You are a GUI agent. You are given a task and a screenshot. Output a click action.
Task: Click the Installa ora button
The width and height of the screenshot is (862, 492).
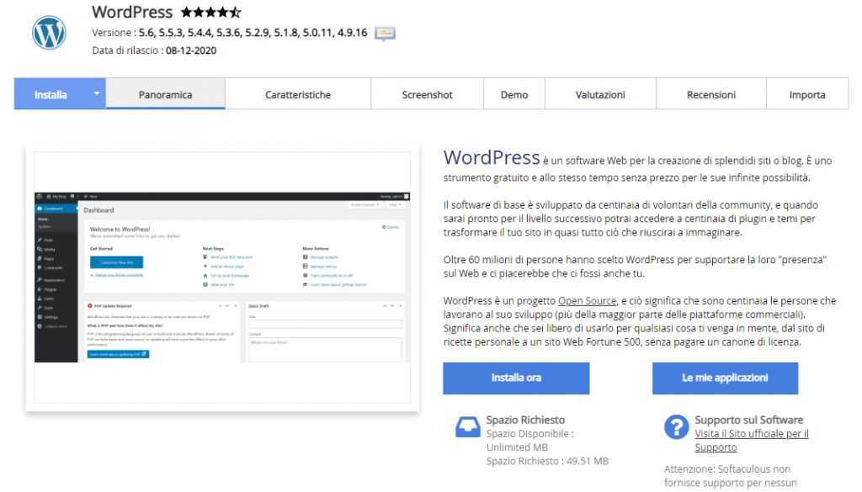tap(516, 378)
